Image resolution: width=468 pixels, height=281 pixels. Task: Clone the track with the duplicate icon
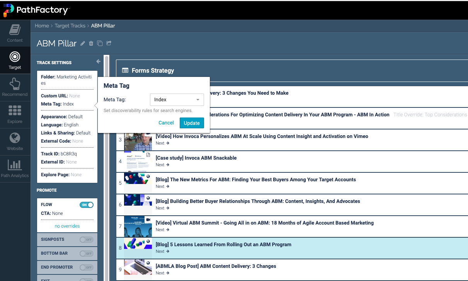pos(100,43)
